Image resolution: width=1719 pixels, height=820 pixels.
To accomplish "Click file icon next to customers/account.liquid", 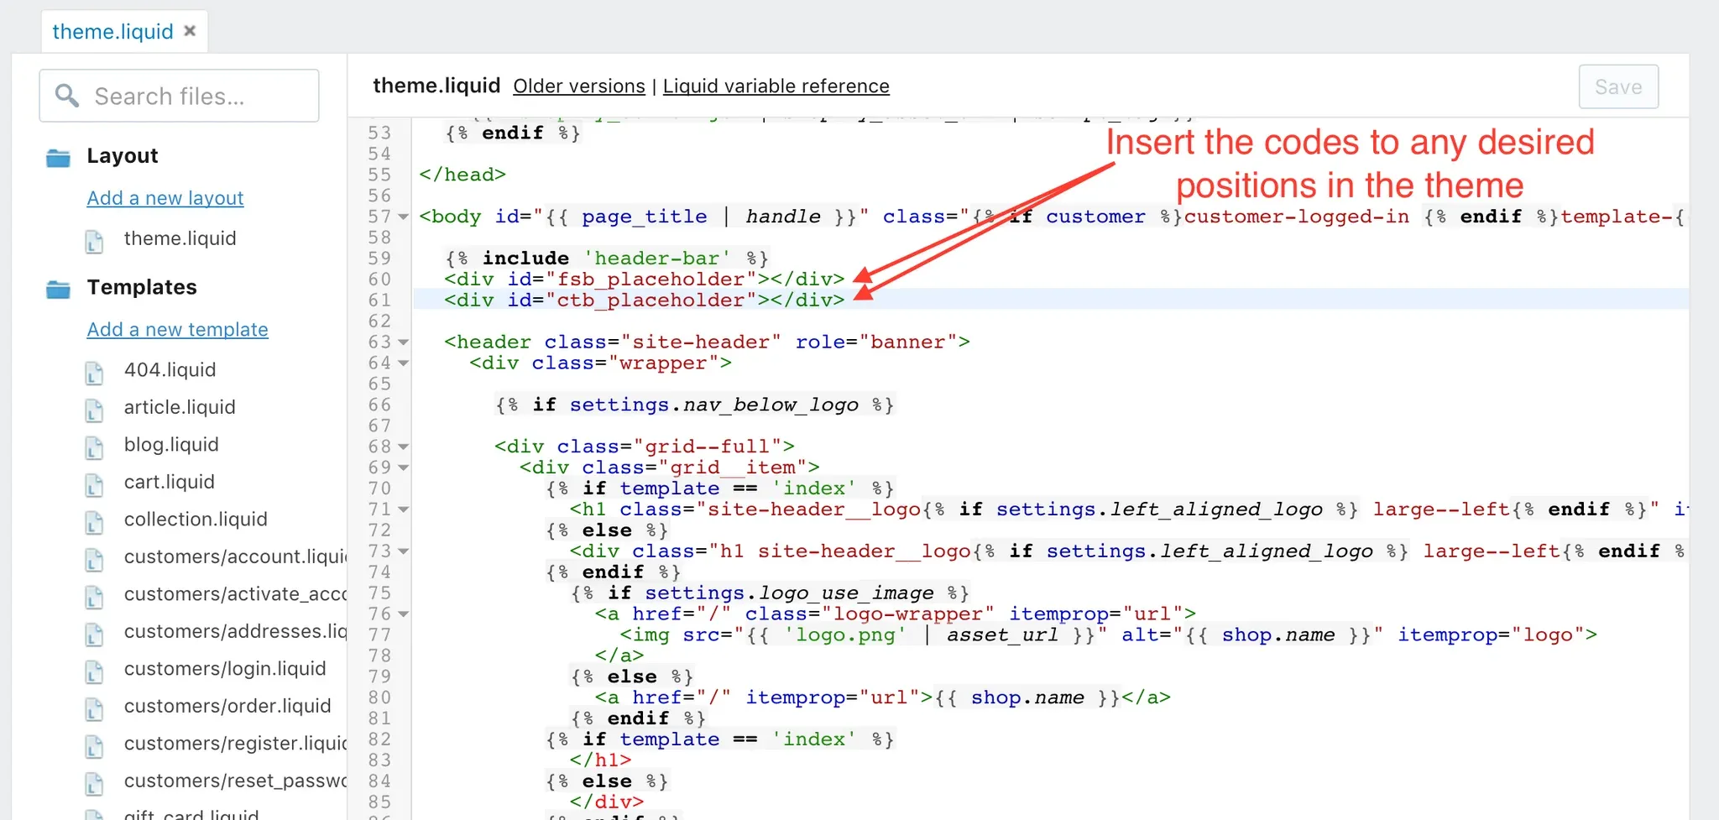I will click(x=94, y=560).
